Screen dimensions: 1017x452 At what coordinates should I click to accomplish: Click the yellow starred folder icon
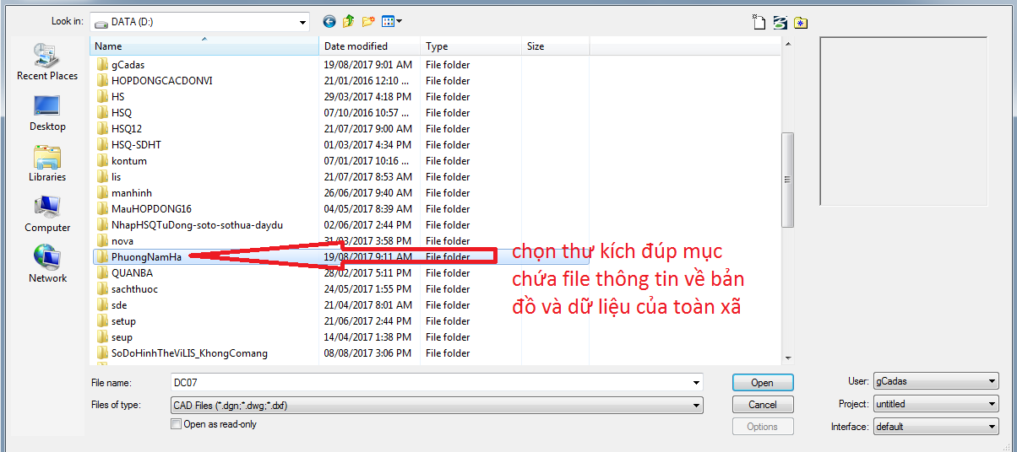(x=801, y=22)
